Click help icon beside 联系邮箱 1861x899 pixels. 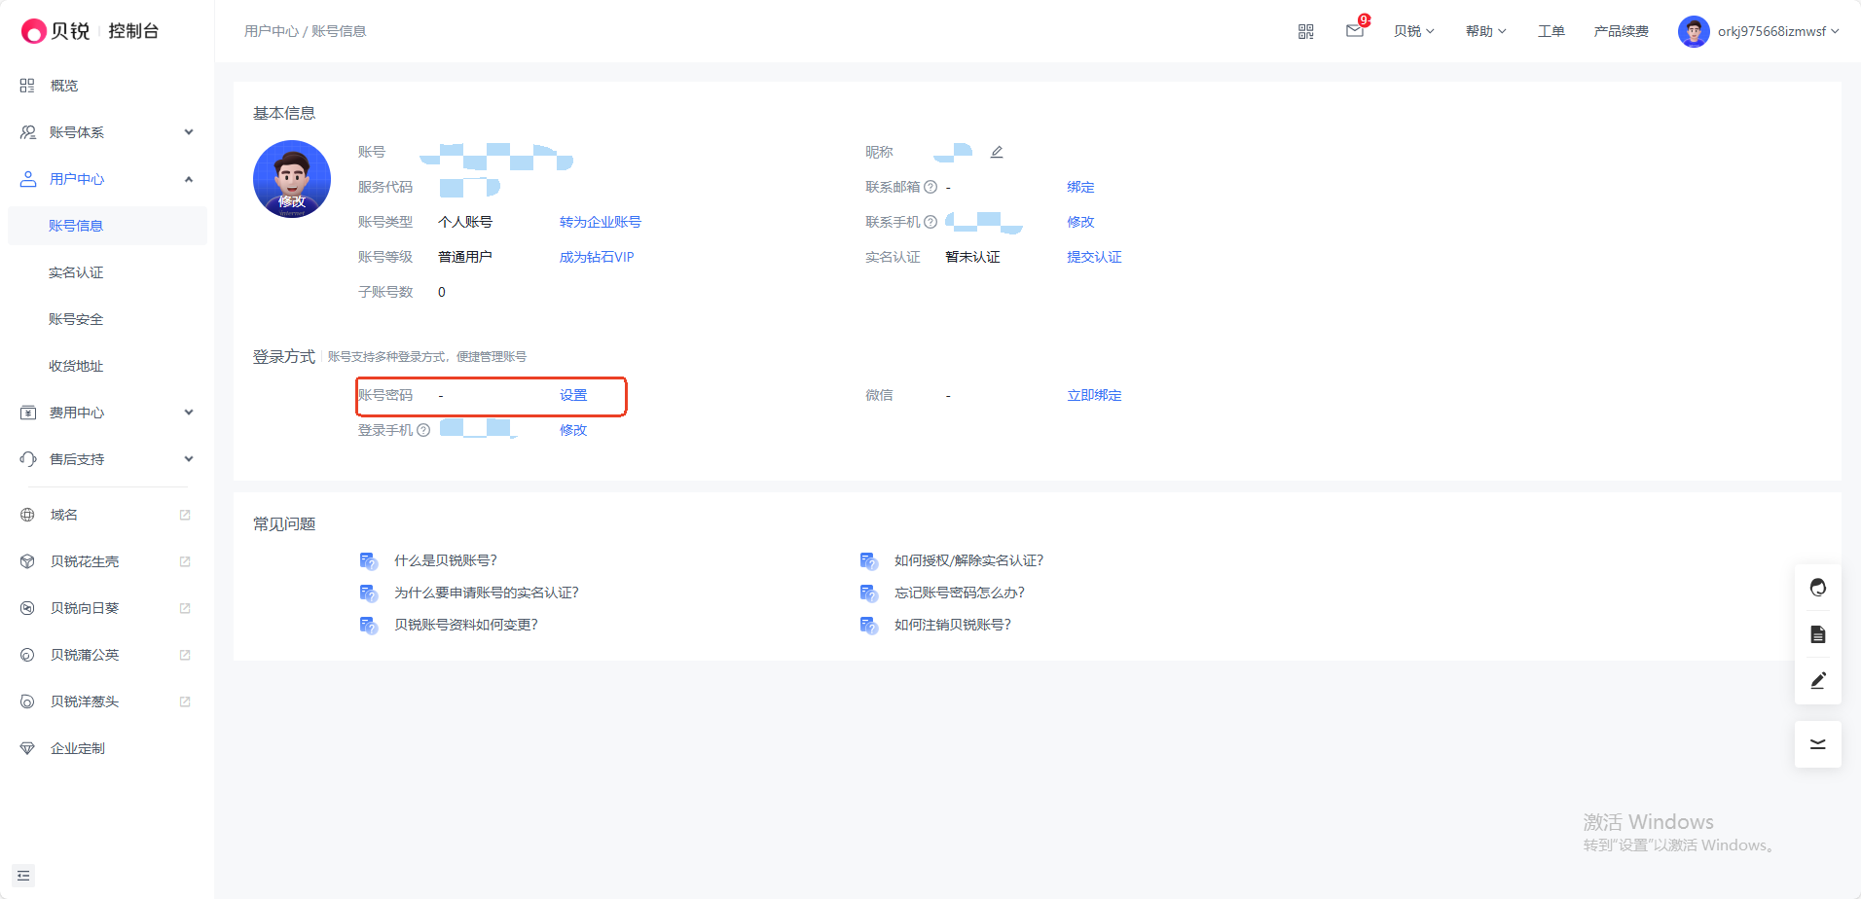pyautogui.click(x=930, y=187)
